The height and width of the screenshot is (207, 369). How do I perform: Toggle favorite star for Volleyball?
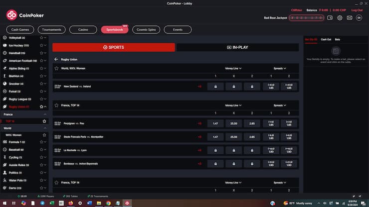pos(41,38)
